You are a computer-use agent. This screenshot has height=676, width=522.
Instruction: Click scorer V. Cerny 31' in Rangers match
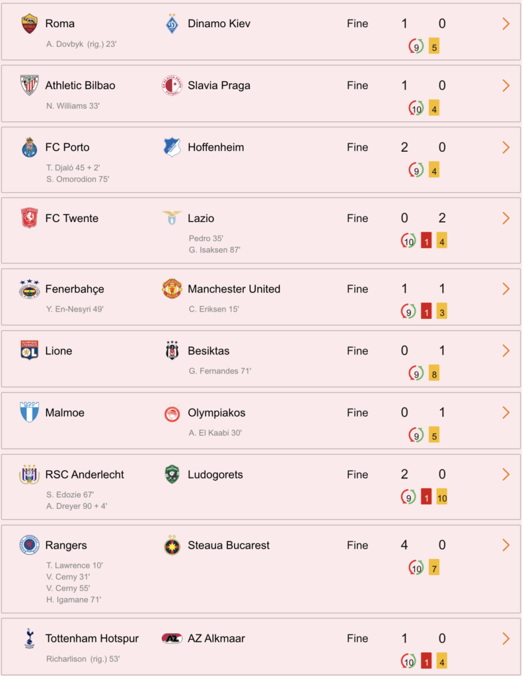point(68,577)
